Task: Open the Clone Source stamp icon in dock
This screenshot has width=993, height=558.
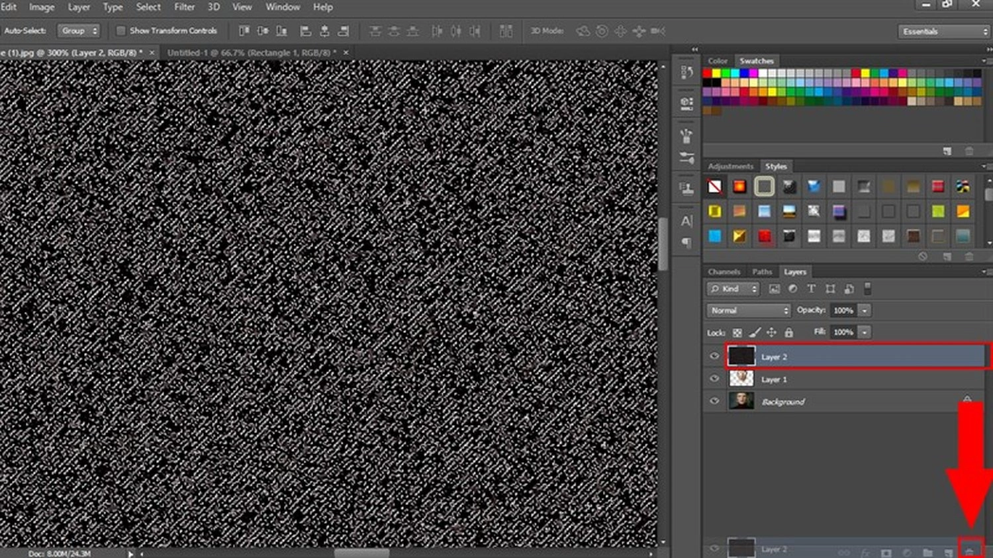Action: click(x=686, y=189)
